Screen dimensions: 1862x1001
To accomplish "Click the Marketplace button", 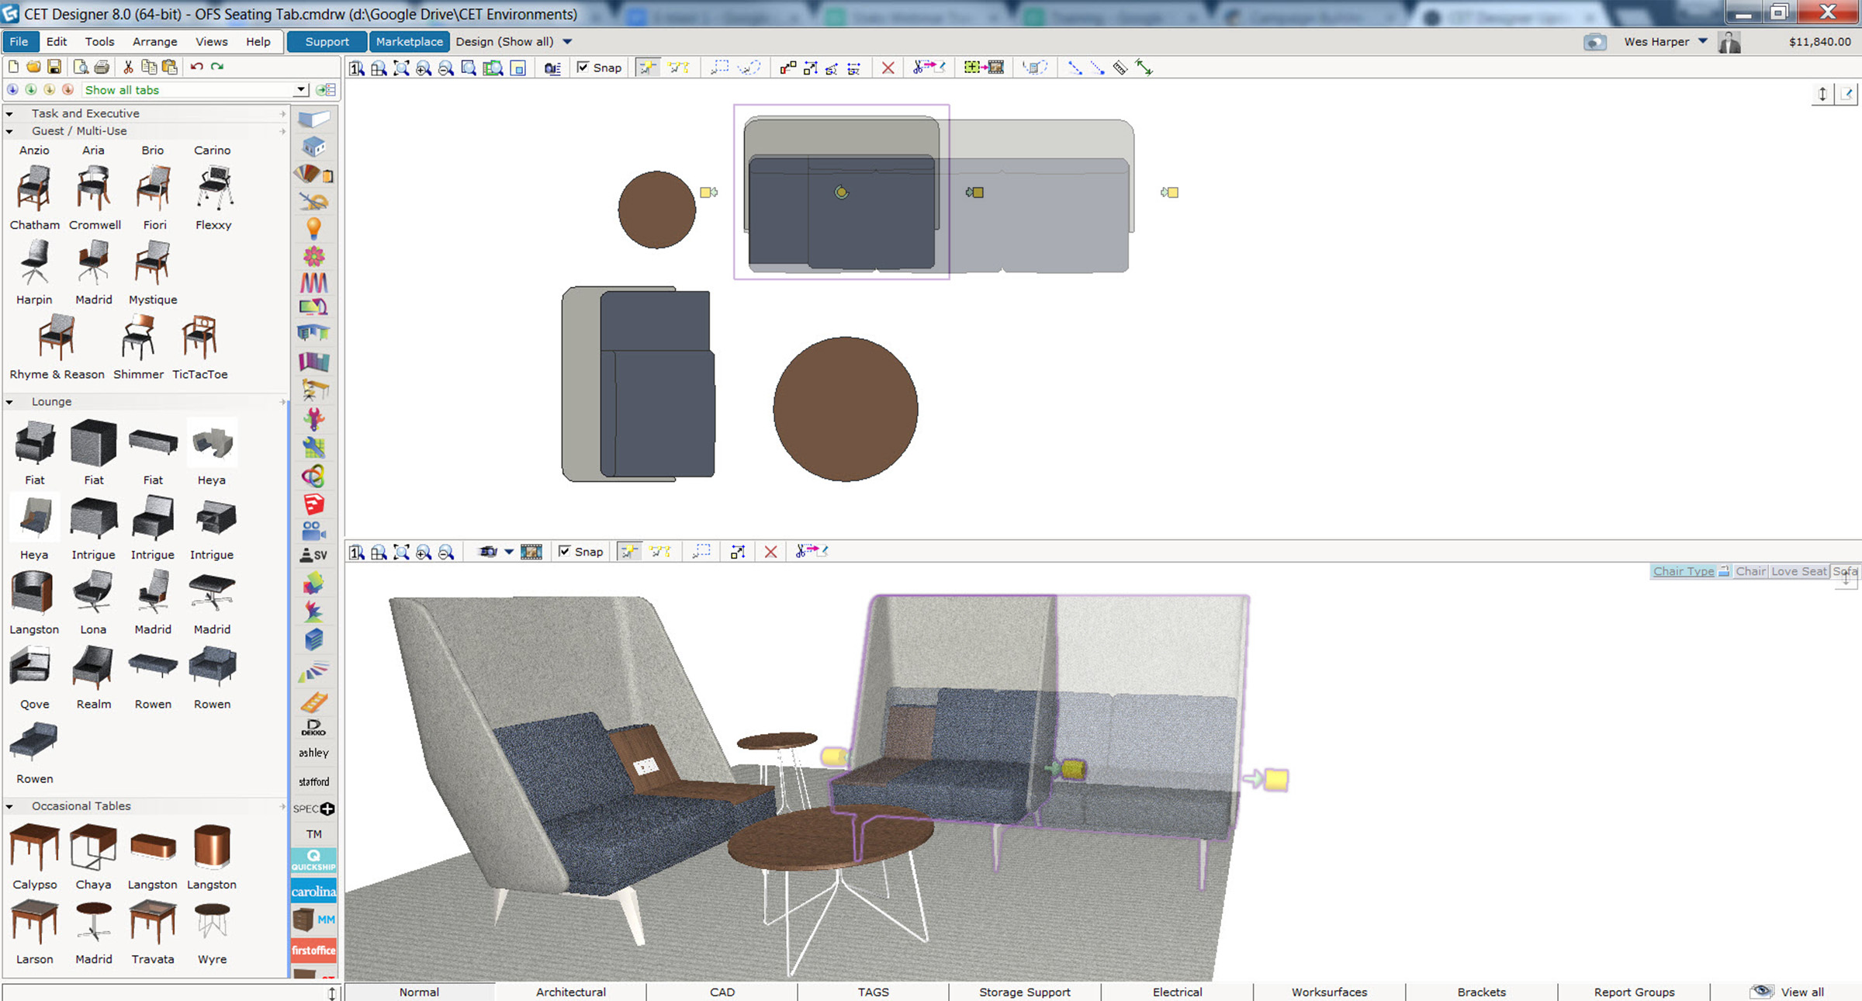I will [x=409, y=42].
